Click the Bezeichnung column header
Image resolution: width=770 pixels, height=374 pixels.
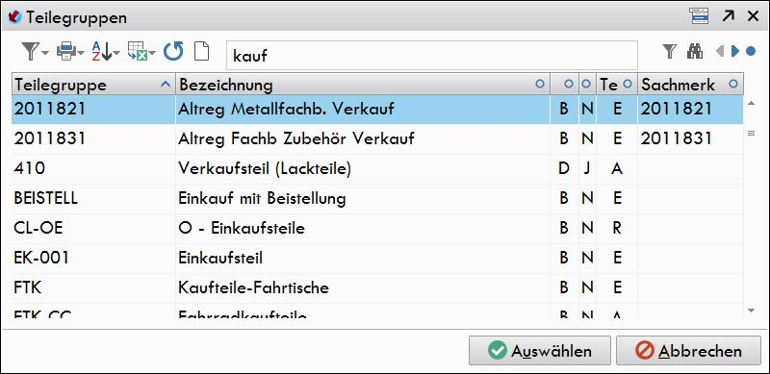pyautogui.click(x=363, y=85)
